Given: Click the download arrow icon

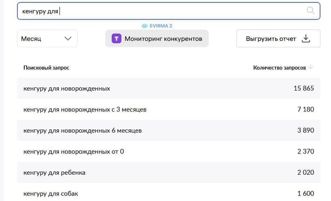Looking at the screenshot, I should pyautogui.click(x=306, y=38).
